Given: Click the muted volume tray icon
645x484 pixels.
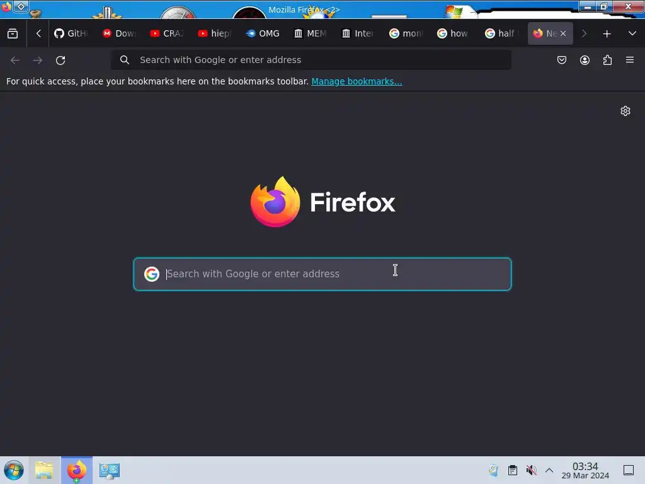Looking at the screenshot, I should (x=532, y=470).
